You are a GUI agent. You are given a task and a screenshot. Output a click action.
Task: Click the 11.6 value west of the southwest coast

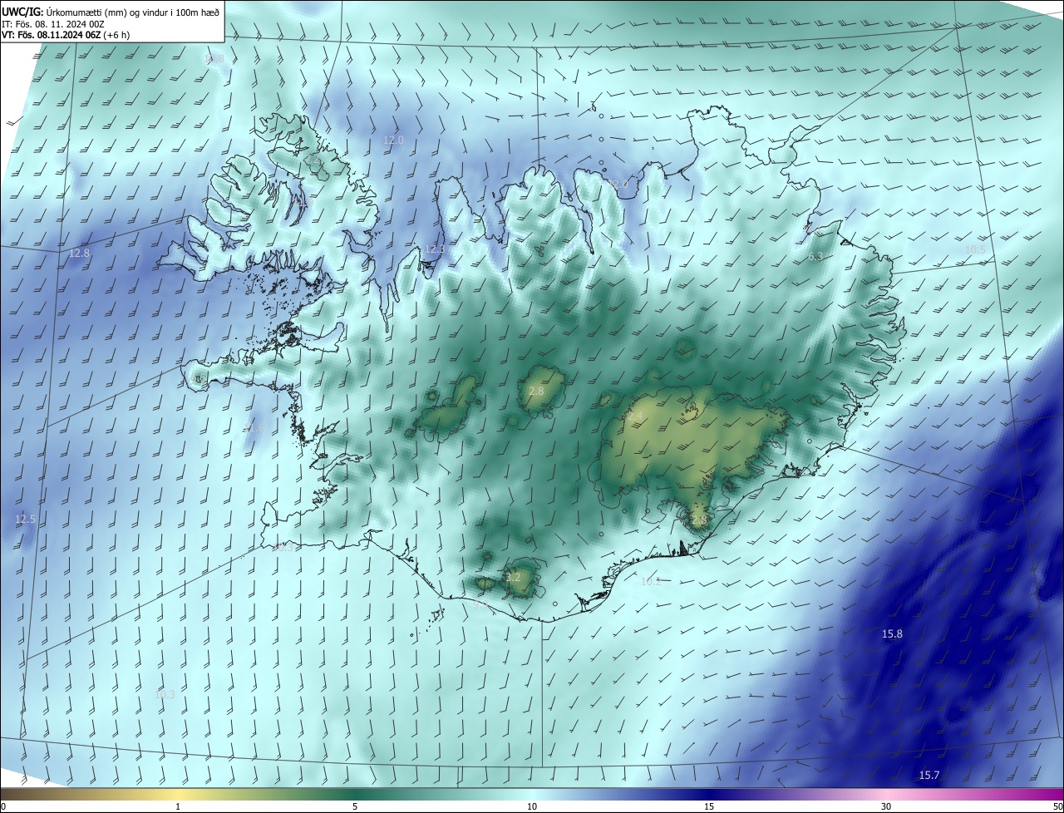(254, 427)
